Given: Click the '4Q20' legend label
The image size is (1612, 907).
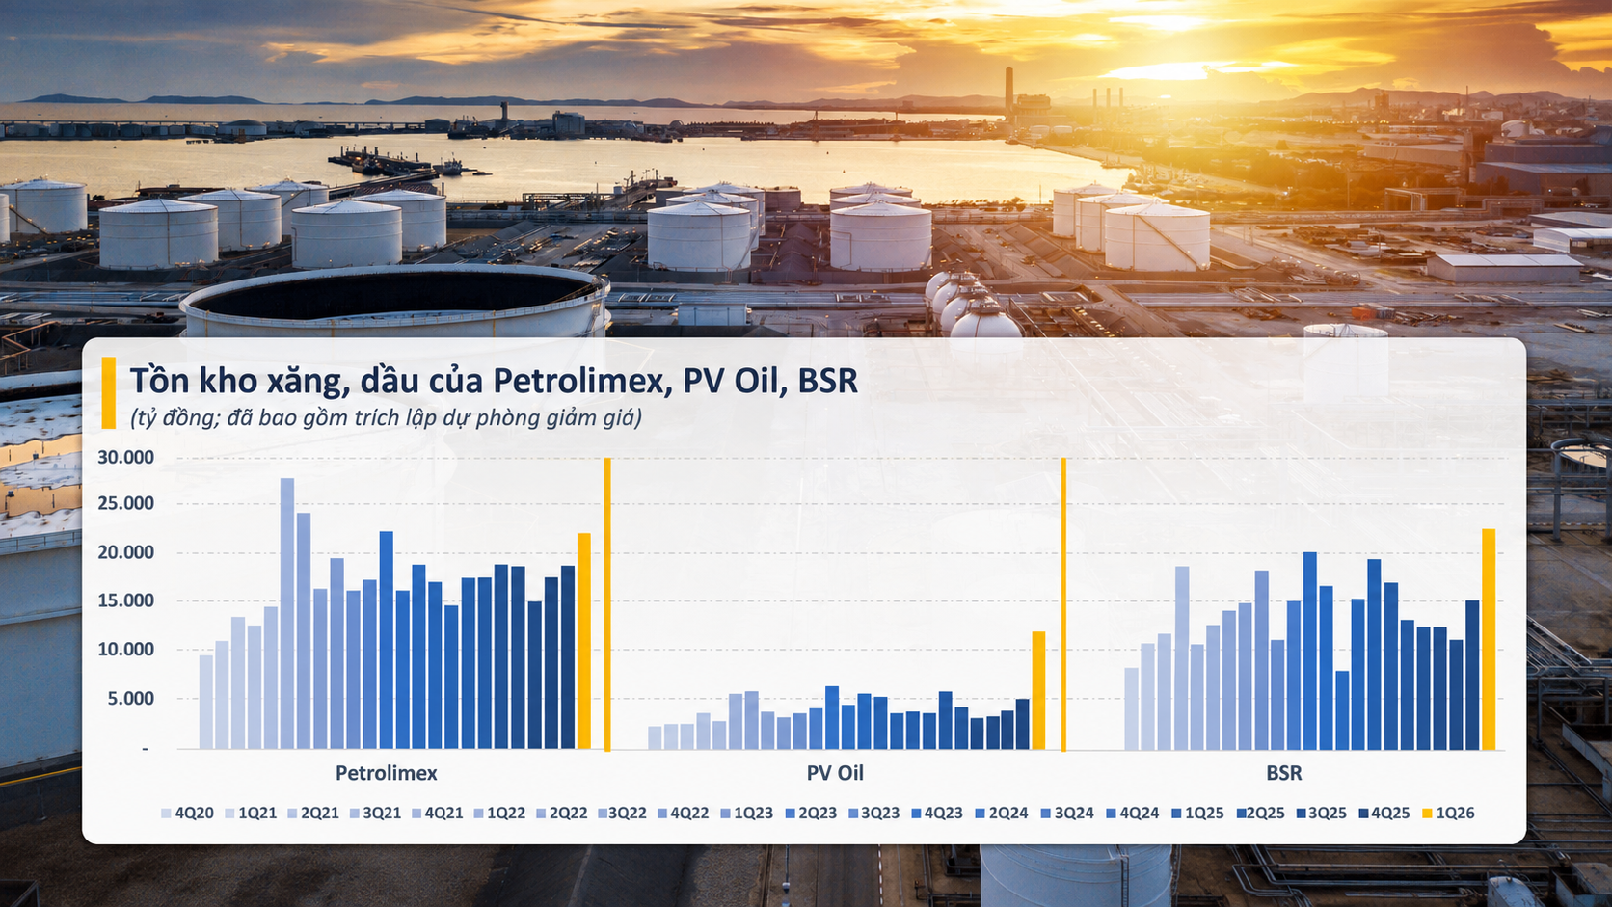Looking at the screenshot, I should click(x=195, y=813).
